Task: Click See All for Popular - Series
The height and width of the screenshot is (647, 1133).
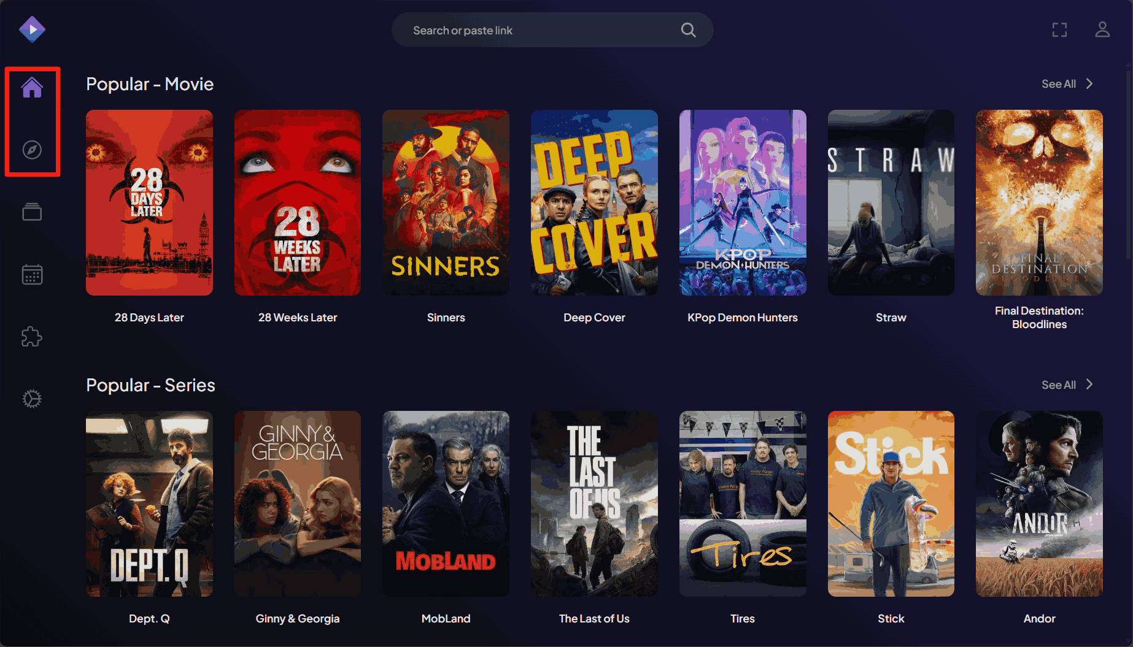Action: pos(1059,385)
